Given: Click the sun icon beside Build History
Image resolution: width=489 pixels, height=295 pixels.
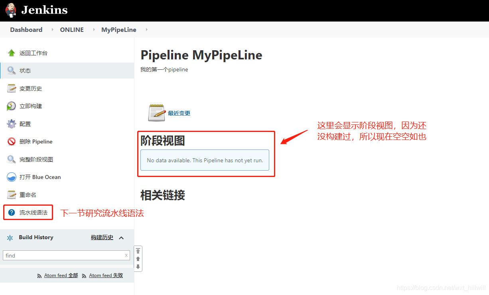Looking at the screenshot, I should pos(10,238).
